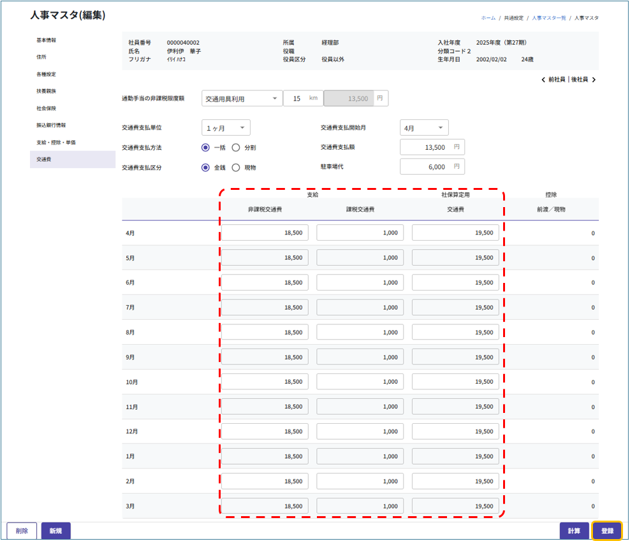Select 金銭 payment type radio button
Viewport: 630px width, 541px height.
click(205, 168)
